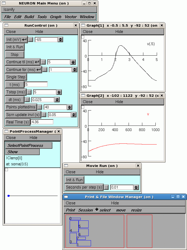
Task: Click the Continue til value stepper
Action: (x=73, y=62)
